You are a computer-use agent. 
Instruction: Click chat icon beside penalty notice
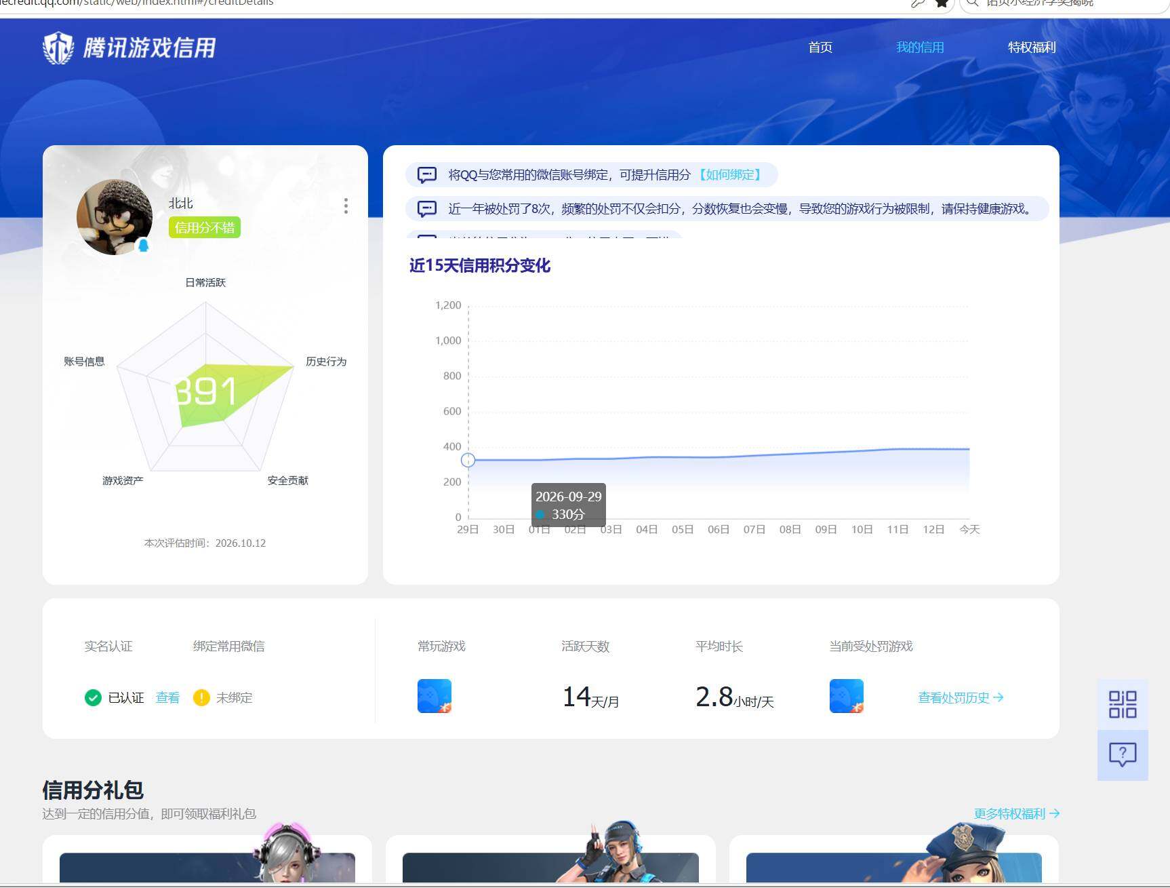427,208
